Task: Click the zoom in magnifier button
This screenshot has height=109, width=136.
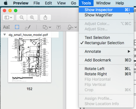Action: [32, 18]
